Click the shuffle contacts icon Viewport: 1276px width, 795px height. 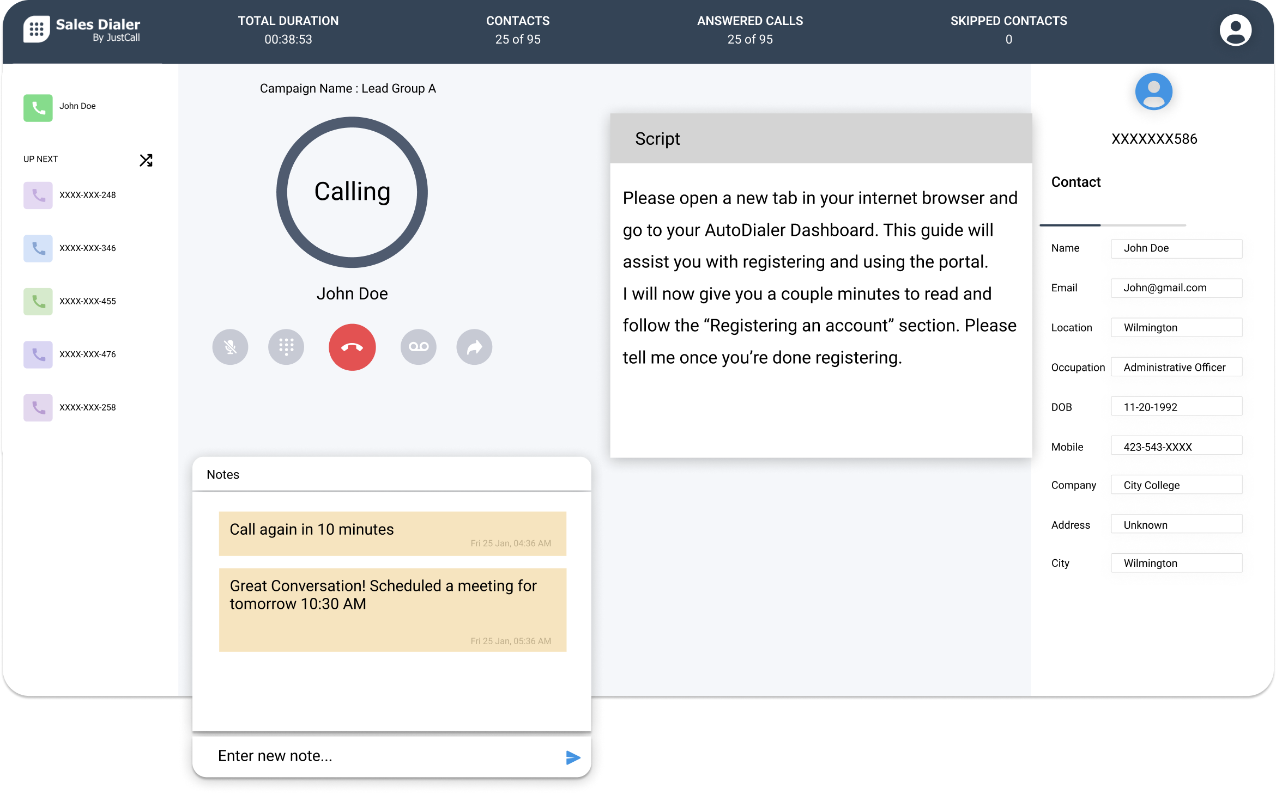coord(145,160)
